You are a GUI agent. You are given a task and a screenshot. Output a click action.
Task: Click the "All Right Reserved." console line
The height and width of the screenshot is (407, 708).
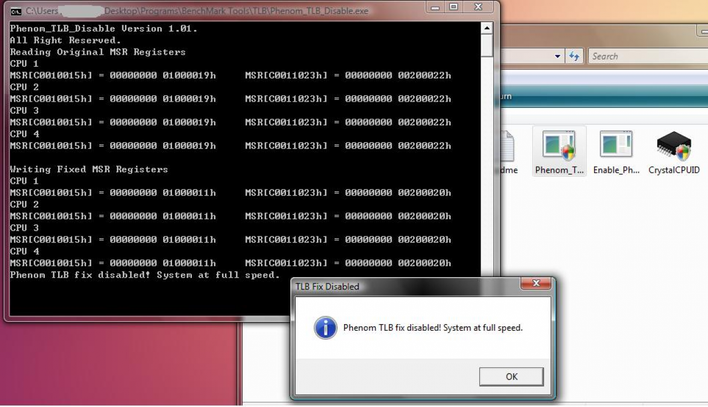pos(65,40)
